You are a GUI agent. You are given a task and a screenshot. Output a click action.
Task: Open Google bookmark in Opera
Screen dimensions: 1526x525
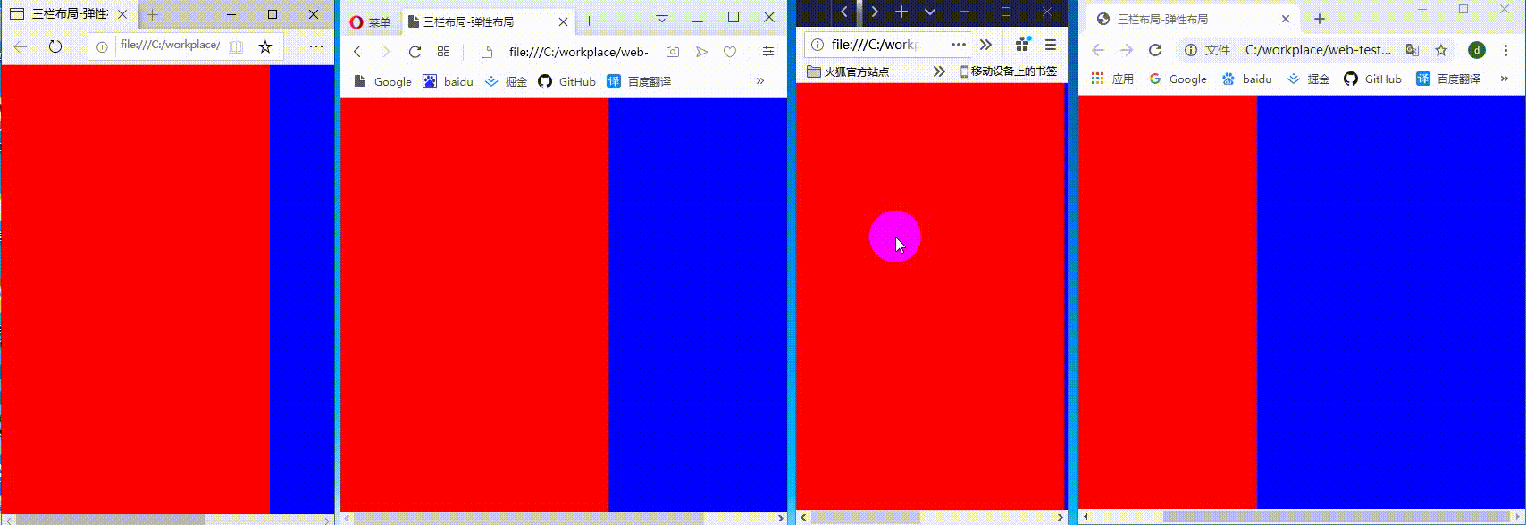(x=383, y=81)
